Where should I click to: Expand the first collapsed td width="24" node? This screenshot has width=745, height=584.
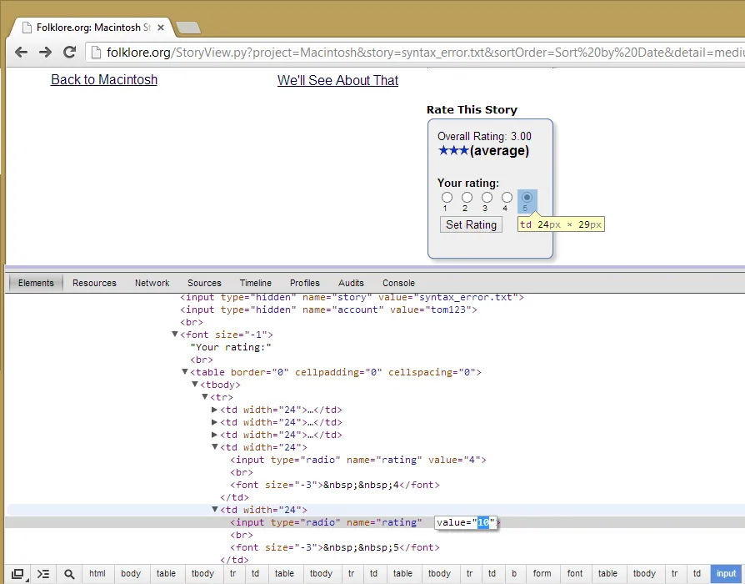pyautogui.click(x=215, y=410)
